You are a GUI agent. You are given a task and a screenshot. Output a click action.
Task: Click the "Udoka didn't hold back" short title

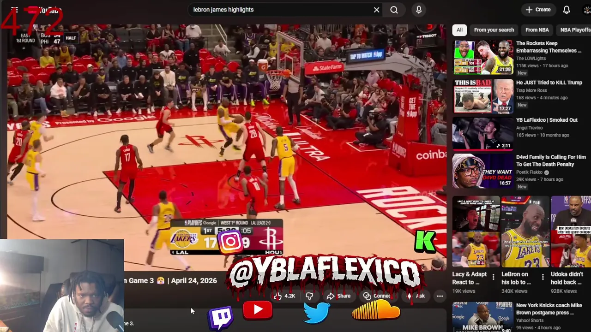pyautogui.click(x=567, y=278)
